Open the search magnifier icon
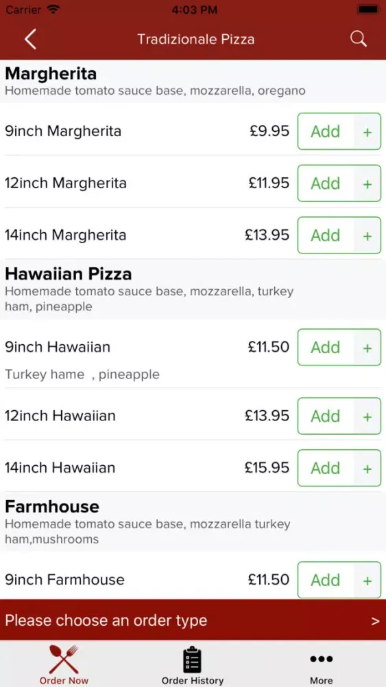Viewport: 386px width, 687px height. pos(359,39)
